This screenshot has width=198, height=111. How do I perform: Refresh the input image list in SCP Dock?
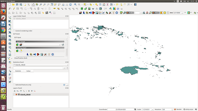click(63, 45)
